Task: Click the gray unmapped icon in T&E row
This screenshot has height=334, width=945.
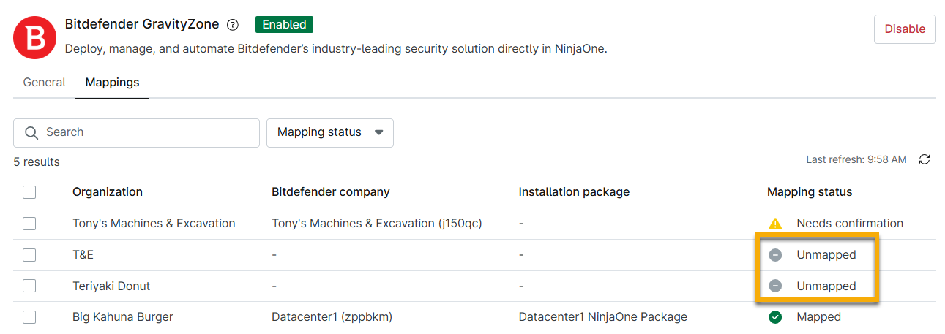Action: [x=775, y=255]
